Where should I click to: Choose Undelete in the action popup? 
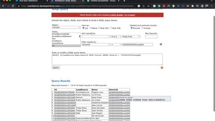137,99
